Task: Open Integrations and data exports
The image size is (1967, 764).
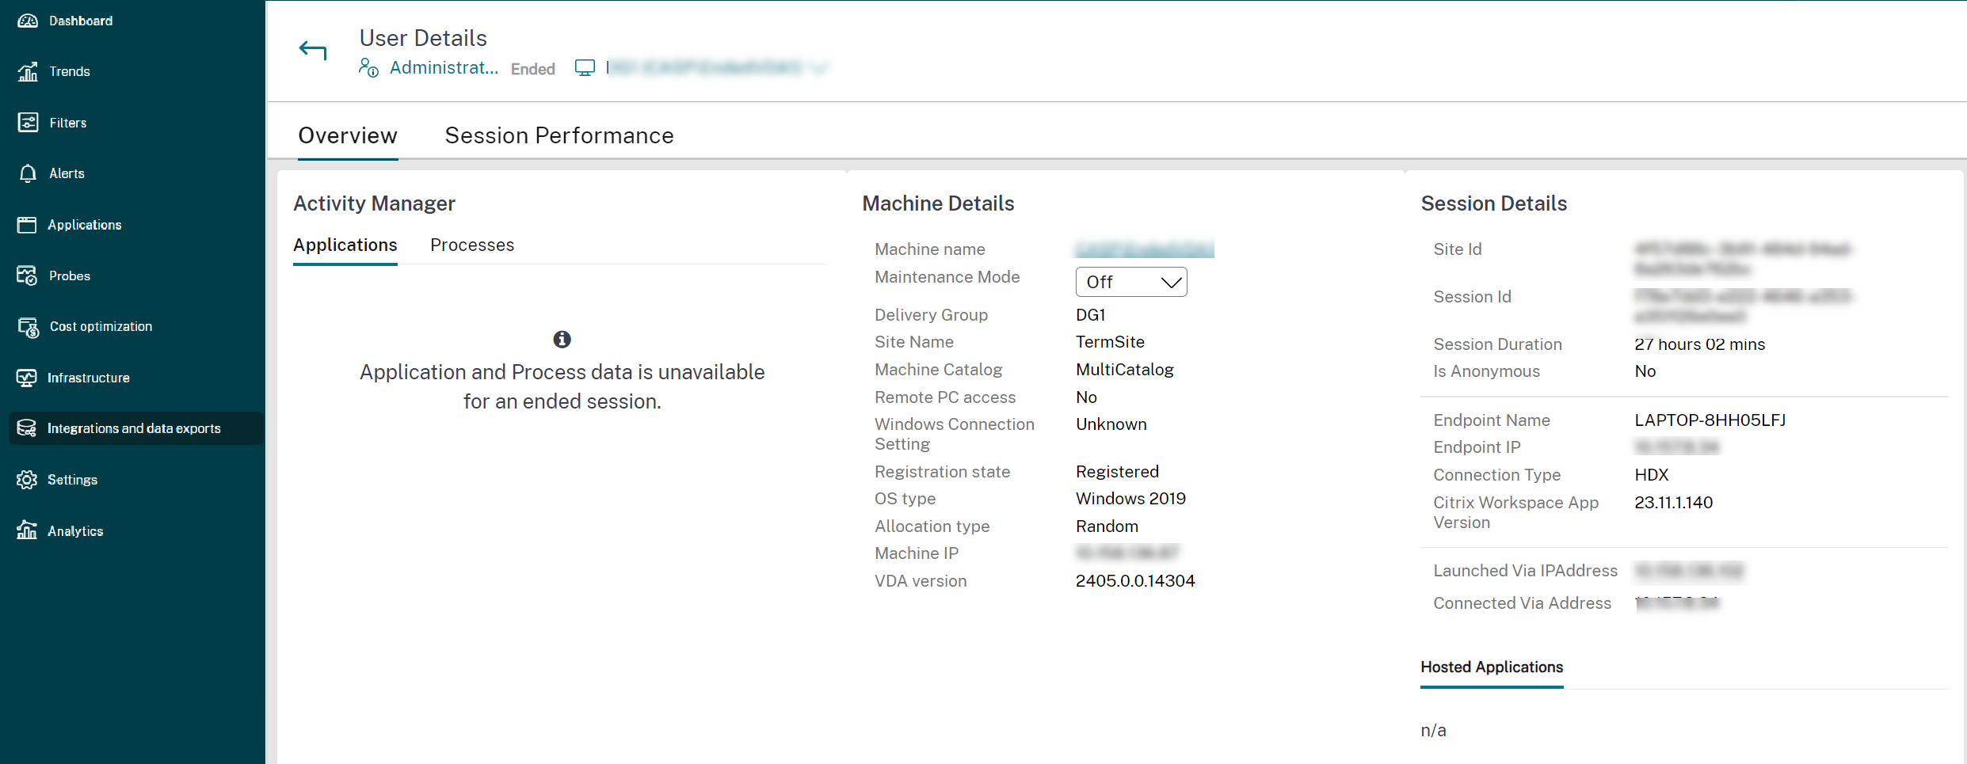Action: [135, 428]
